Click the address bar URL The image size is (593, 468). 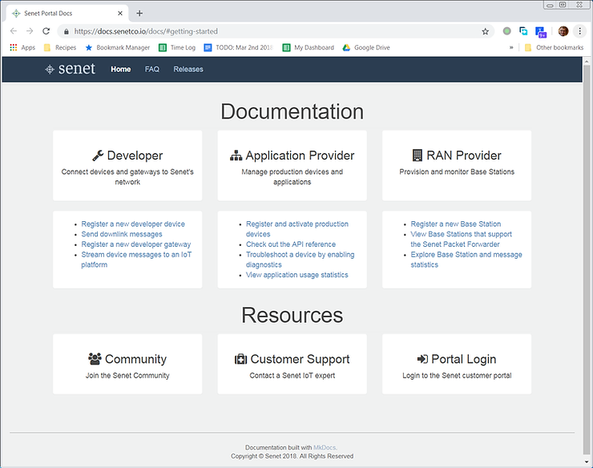click(x=146, y=31)
